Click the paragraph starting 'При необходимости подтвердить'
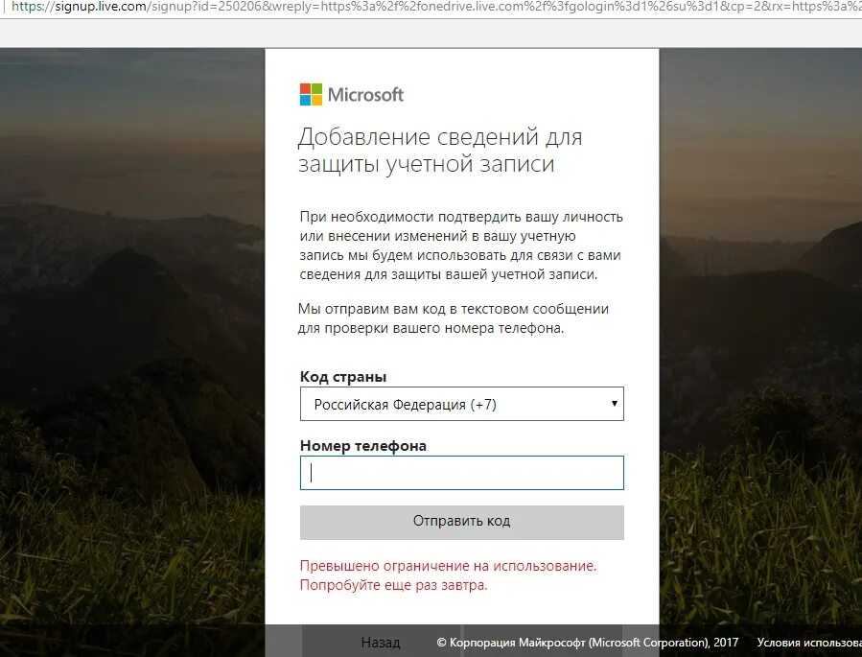Image resolution: width=862 pixels, height=657 pixels. coord(460,246)
